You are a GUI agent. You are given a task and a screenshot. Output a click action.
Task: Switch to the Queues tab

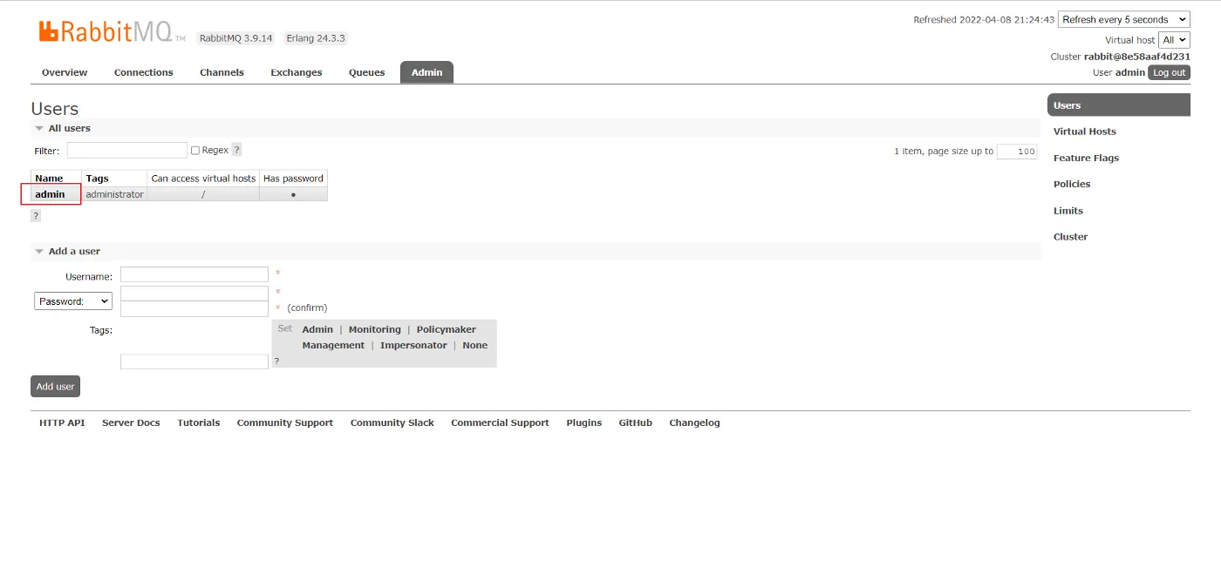pos(367,72)
